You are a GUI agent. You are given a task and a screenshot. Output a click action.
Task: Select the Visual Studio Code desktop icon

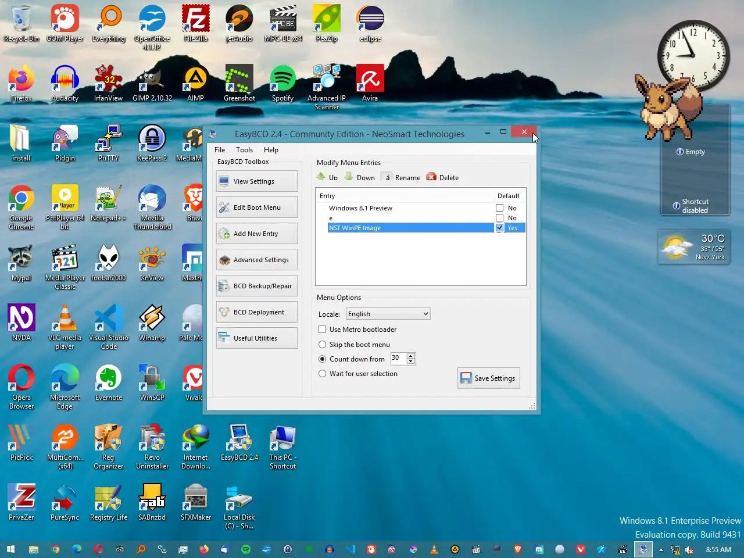click(109, 327)
